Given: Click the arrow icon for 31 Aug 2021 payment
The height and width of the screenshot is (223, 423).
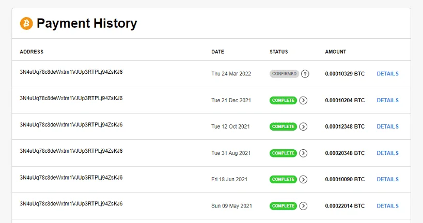Looking at the screenshot, I should tap(303, 153).
